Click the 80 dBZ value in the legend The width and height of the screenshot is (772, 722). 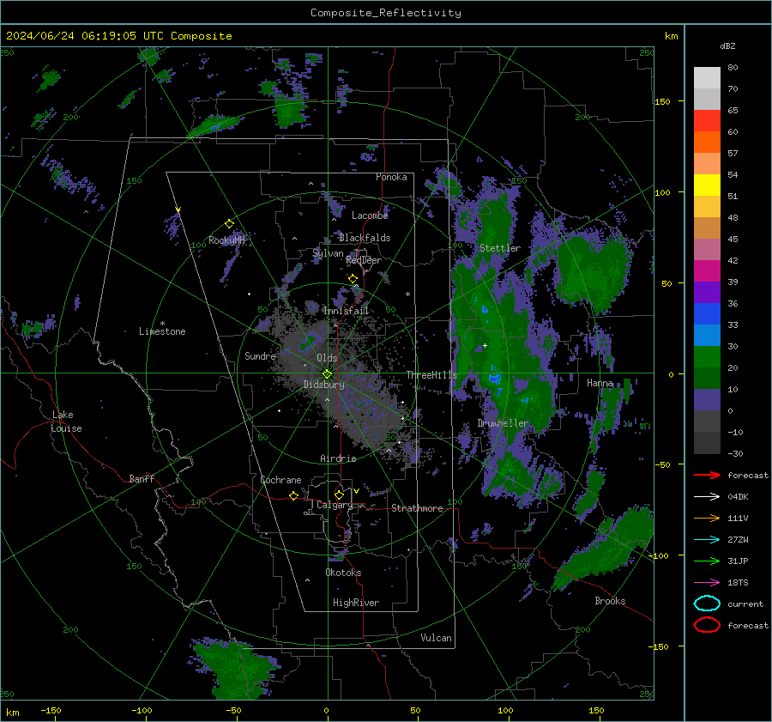tap(733, 68)
